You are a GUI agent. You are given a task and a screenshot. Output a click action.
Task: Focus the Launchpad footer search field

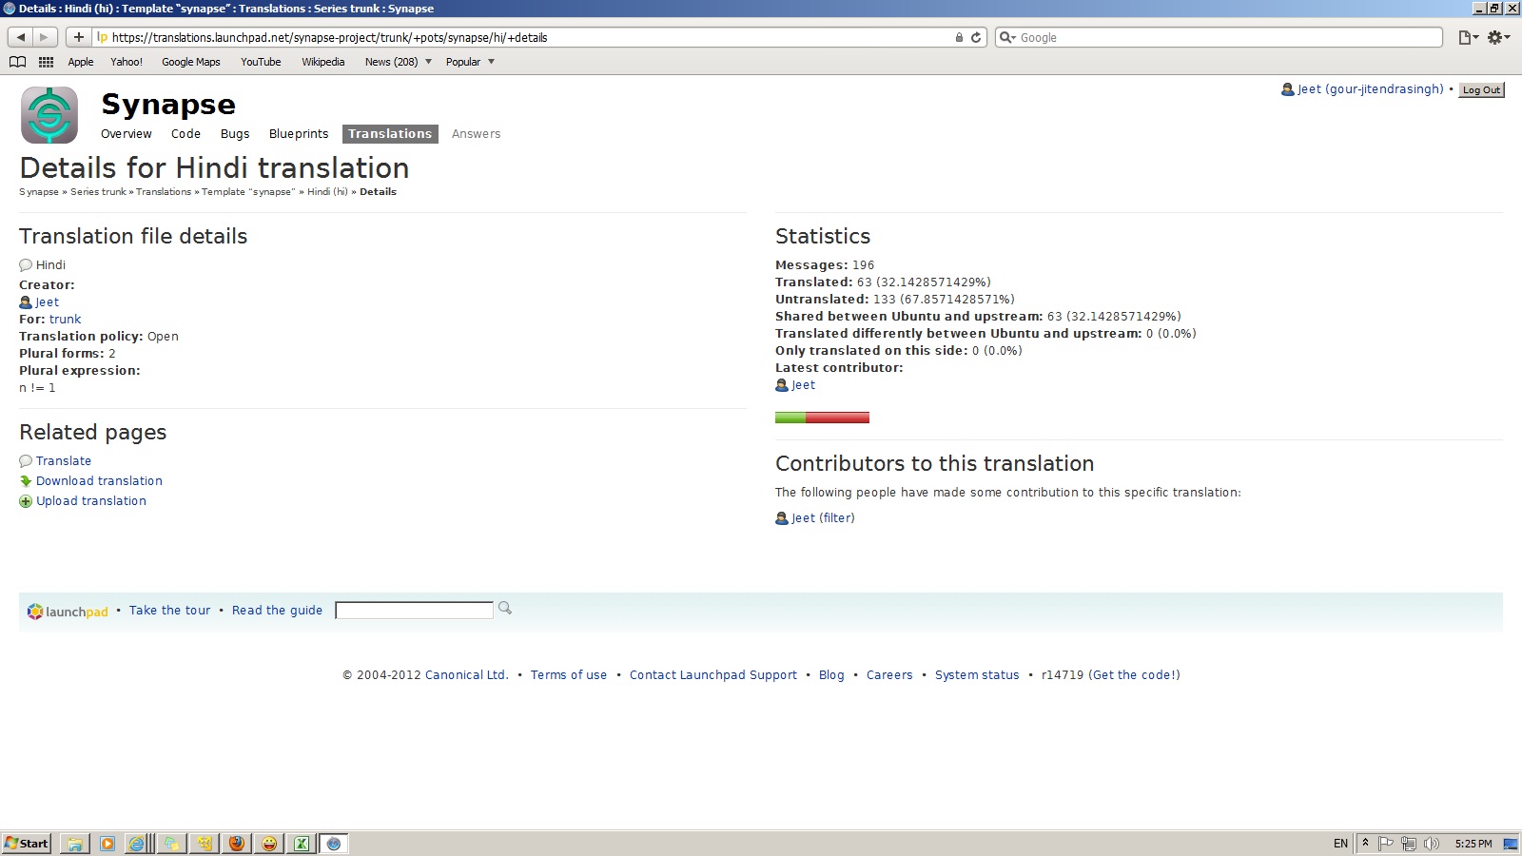414,611
